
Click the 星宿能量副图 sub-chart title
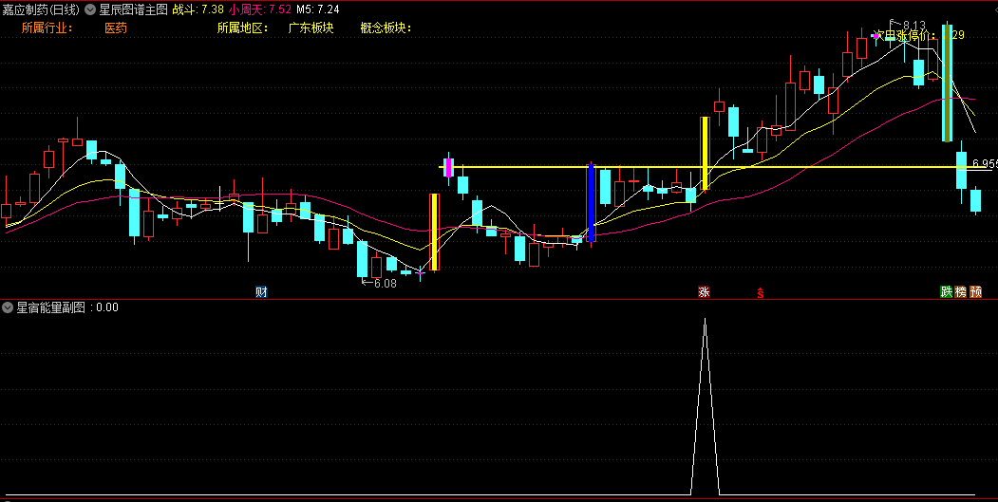click(51, 307)
